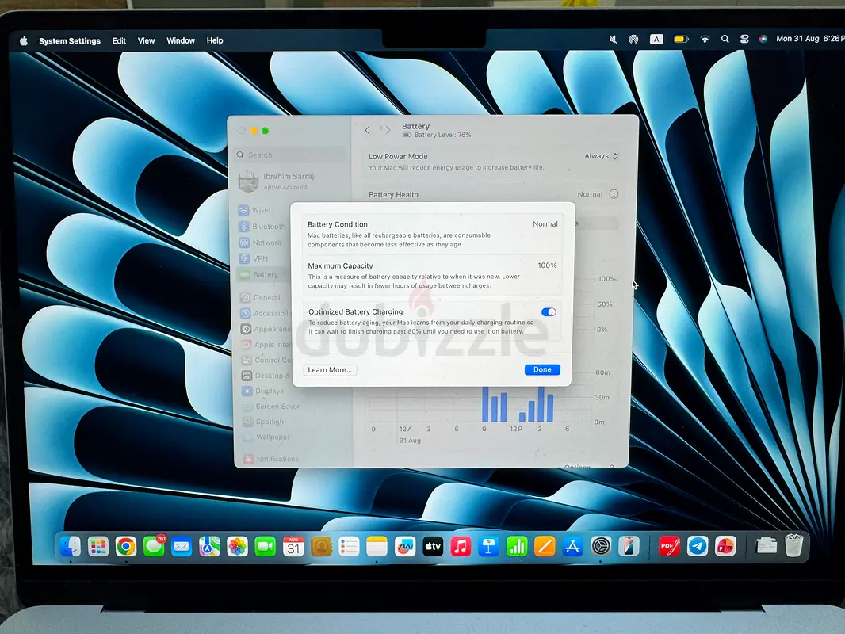Open the View menu

[x=146, y=41]
